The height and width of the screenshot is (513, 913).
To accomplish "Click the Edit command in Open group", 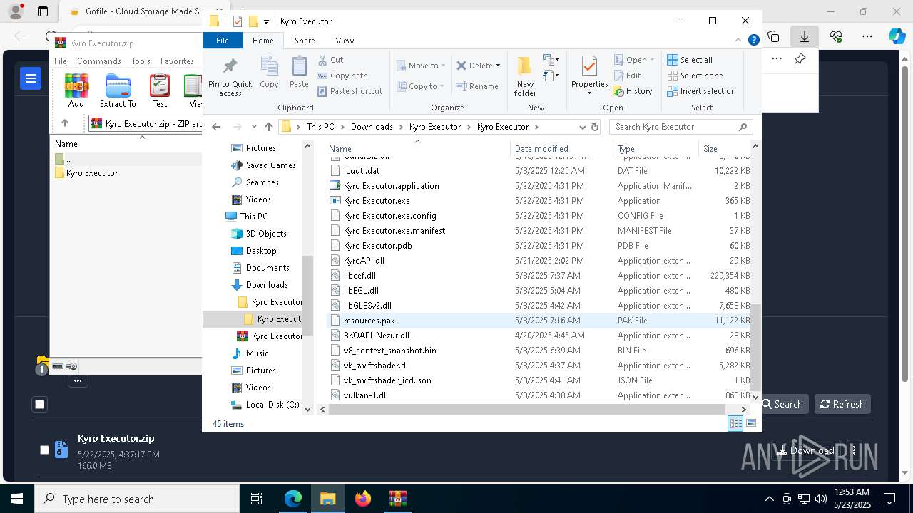I will 627,76.
